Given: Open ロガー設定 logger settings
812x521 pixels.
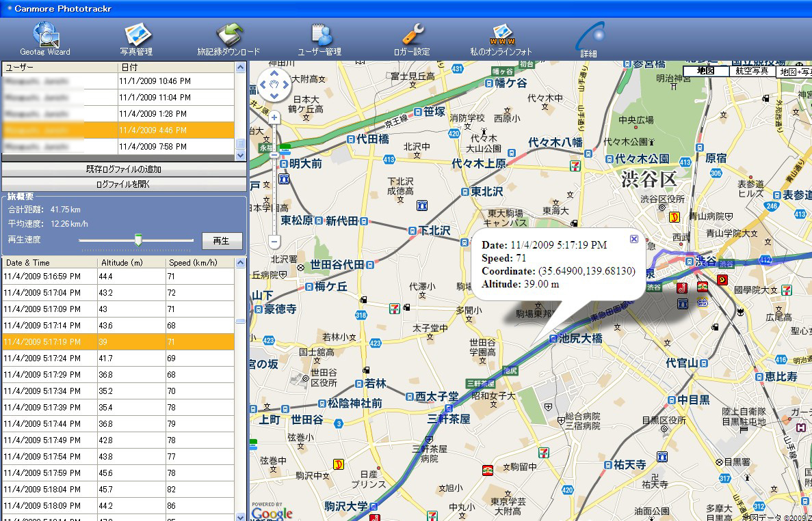Looking at the screenshot, I should click(x=412, y=40).
